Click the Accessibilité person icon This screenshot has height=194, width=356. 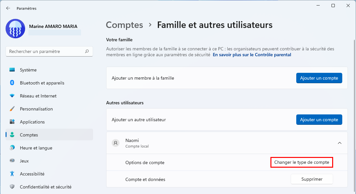click(12, 174)
